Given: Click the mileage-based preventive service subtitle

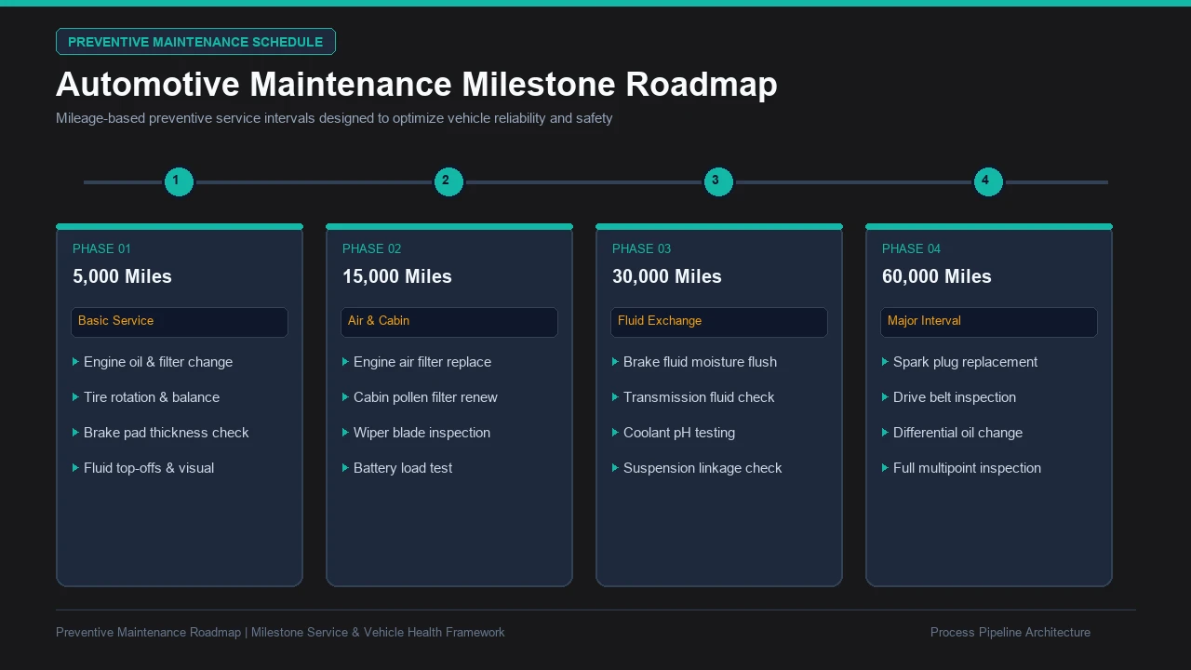Looking at the screenshot, I should [x=334, y=118].
